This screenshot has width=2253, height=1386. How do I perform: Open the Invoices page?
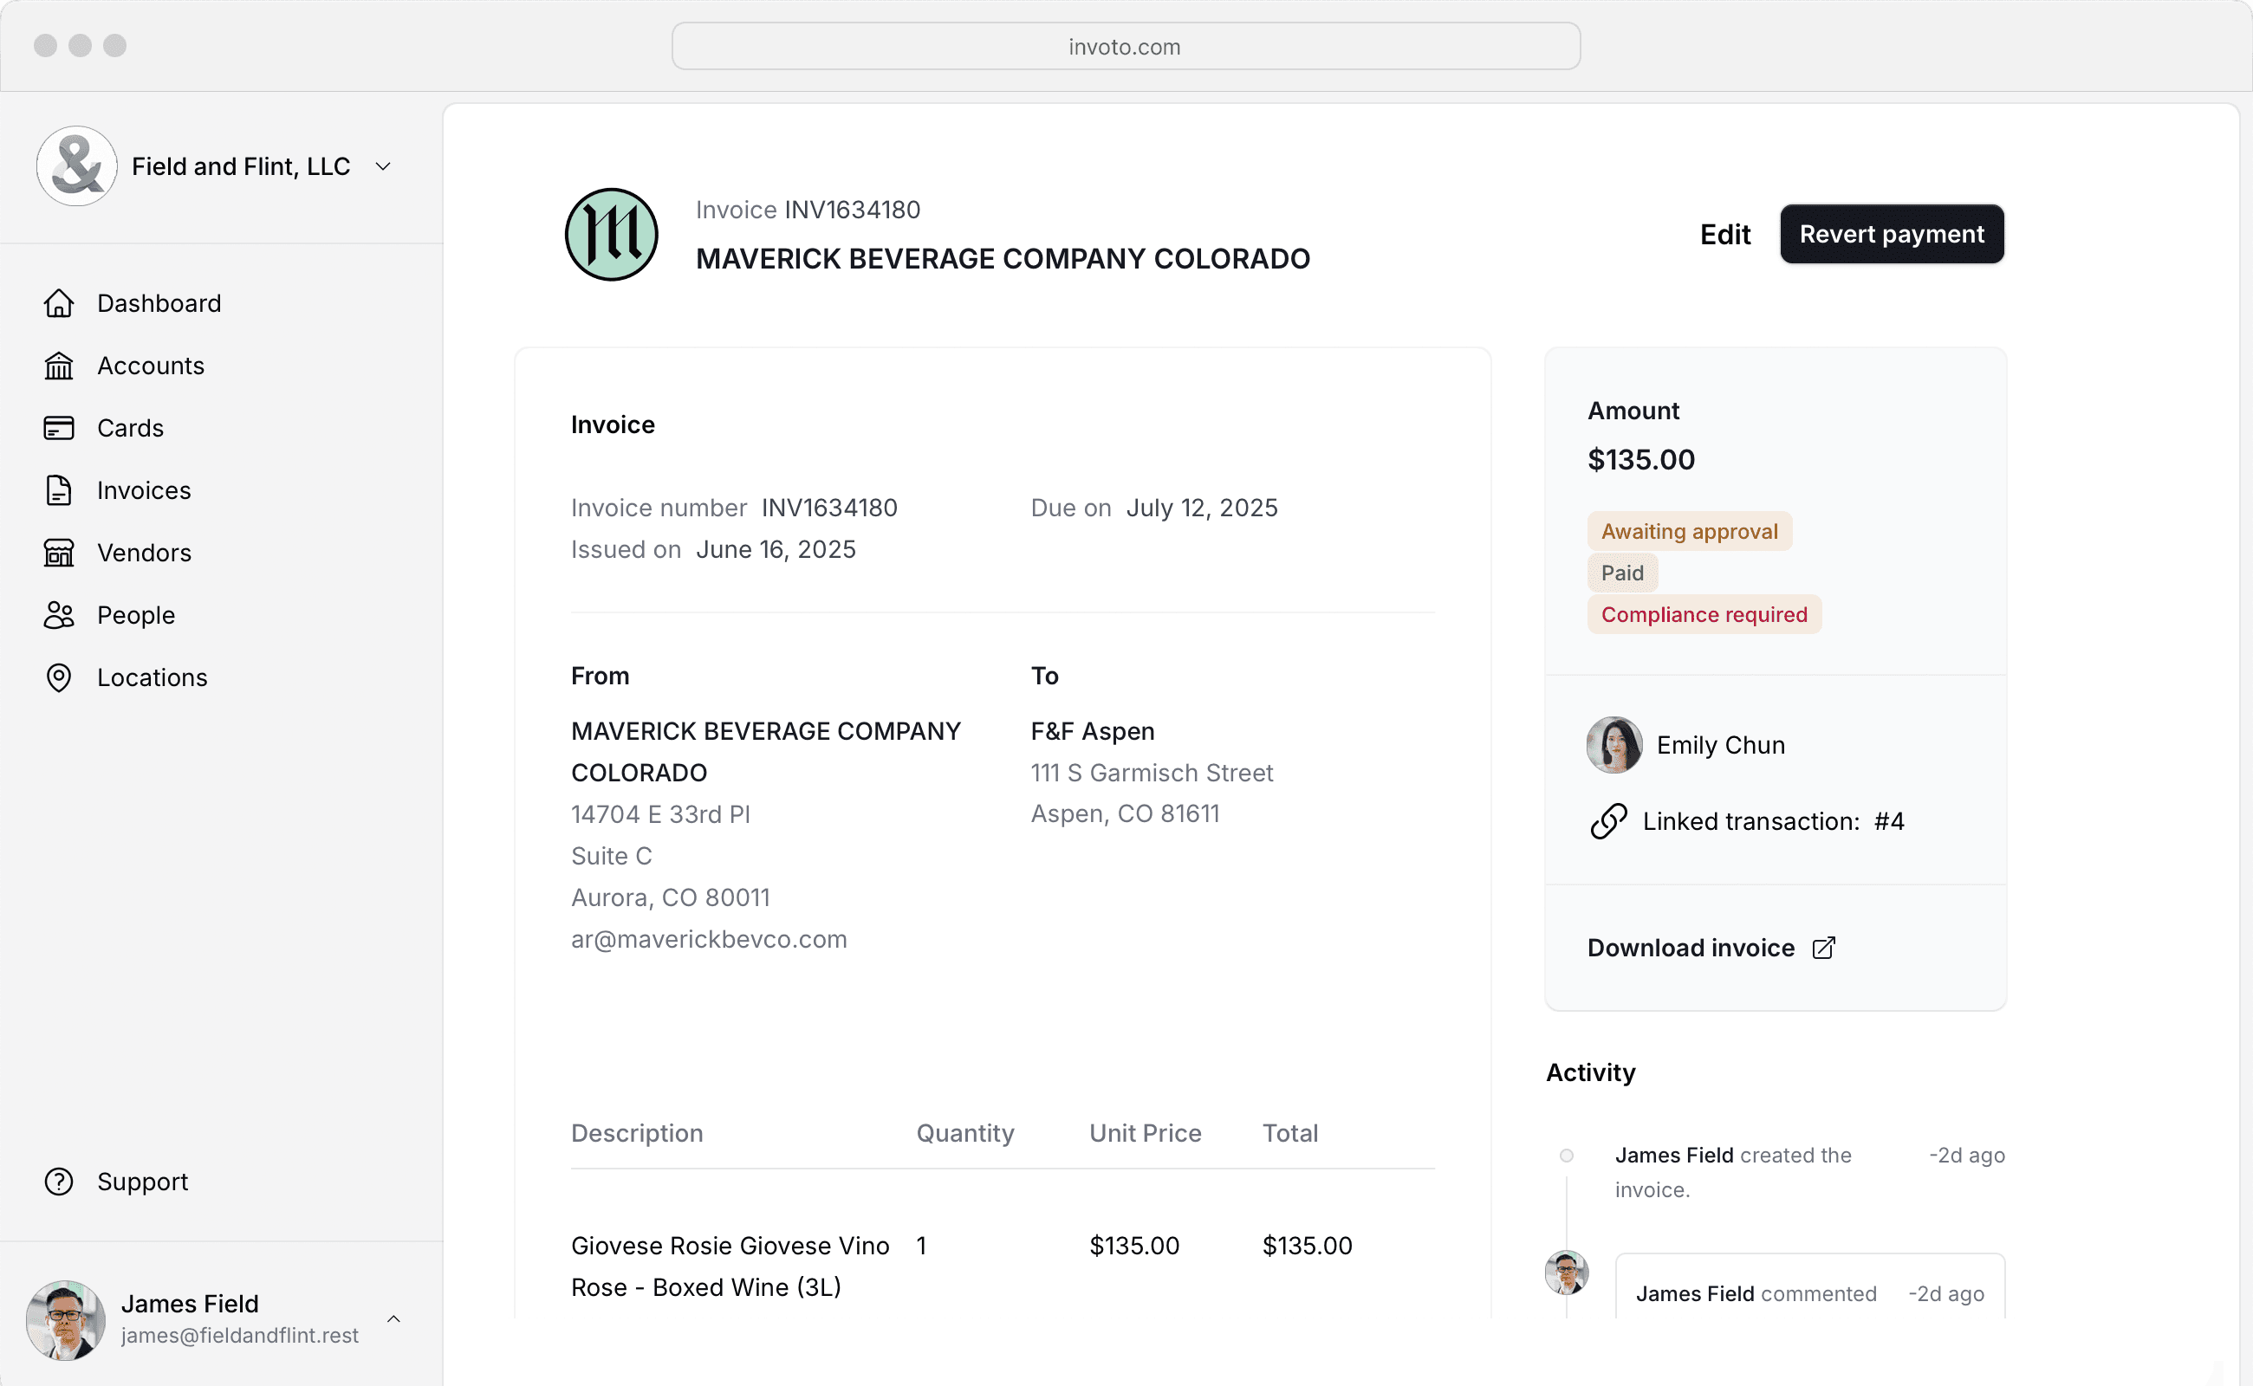click(x=144, y=490)
